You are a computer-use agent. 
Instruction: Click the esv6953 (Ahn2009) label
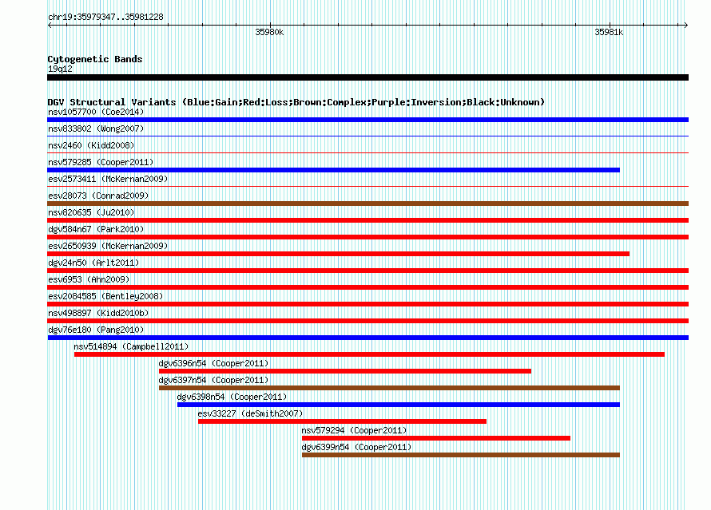(x=89, y=279)
